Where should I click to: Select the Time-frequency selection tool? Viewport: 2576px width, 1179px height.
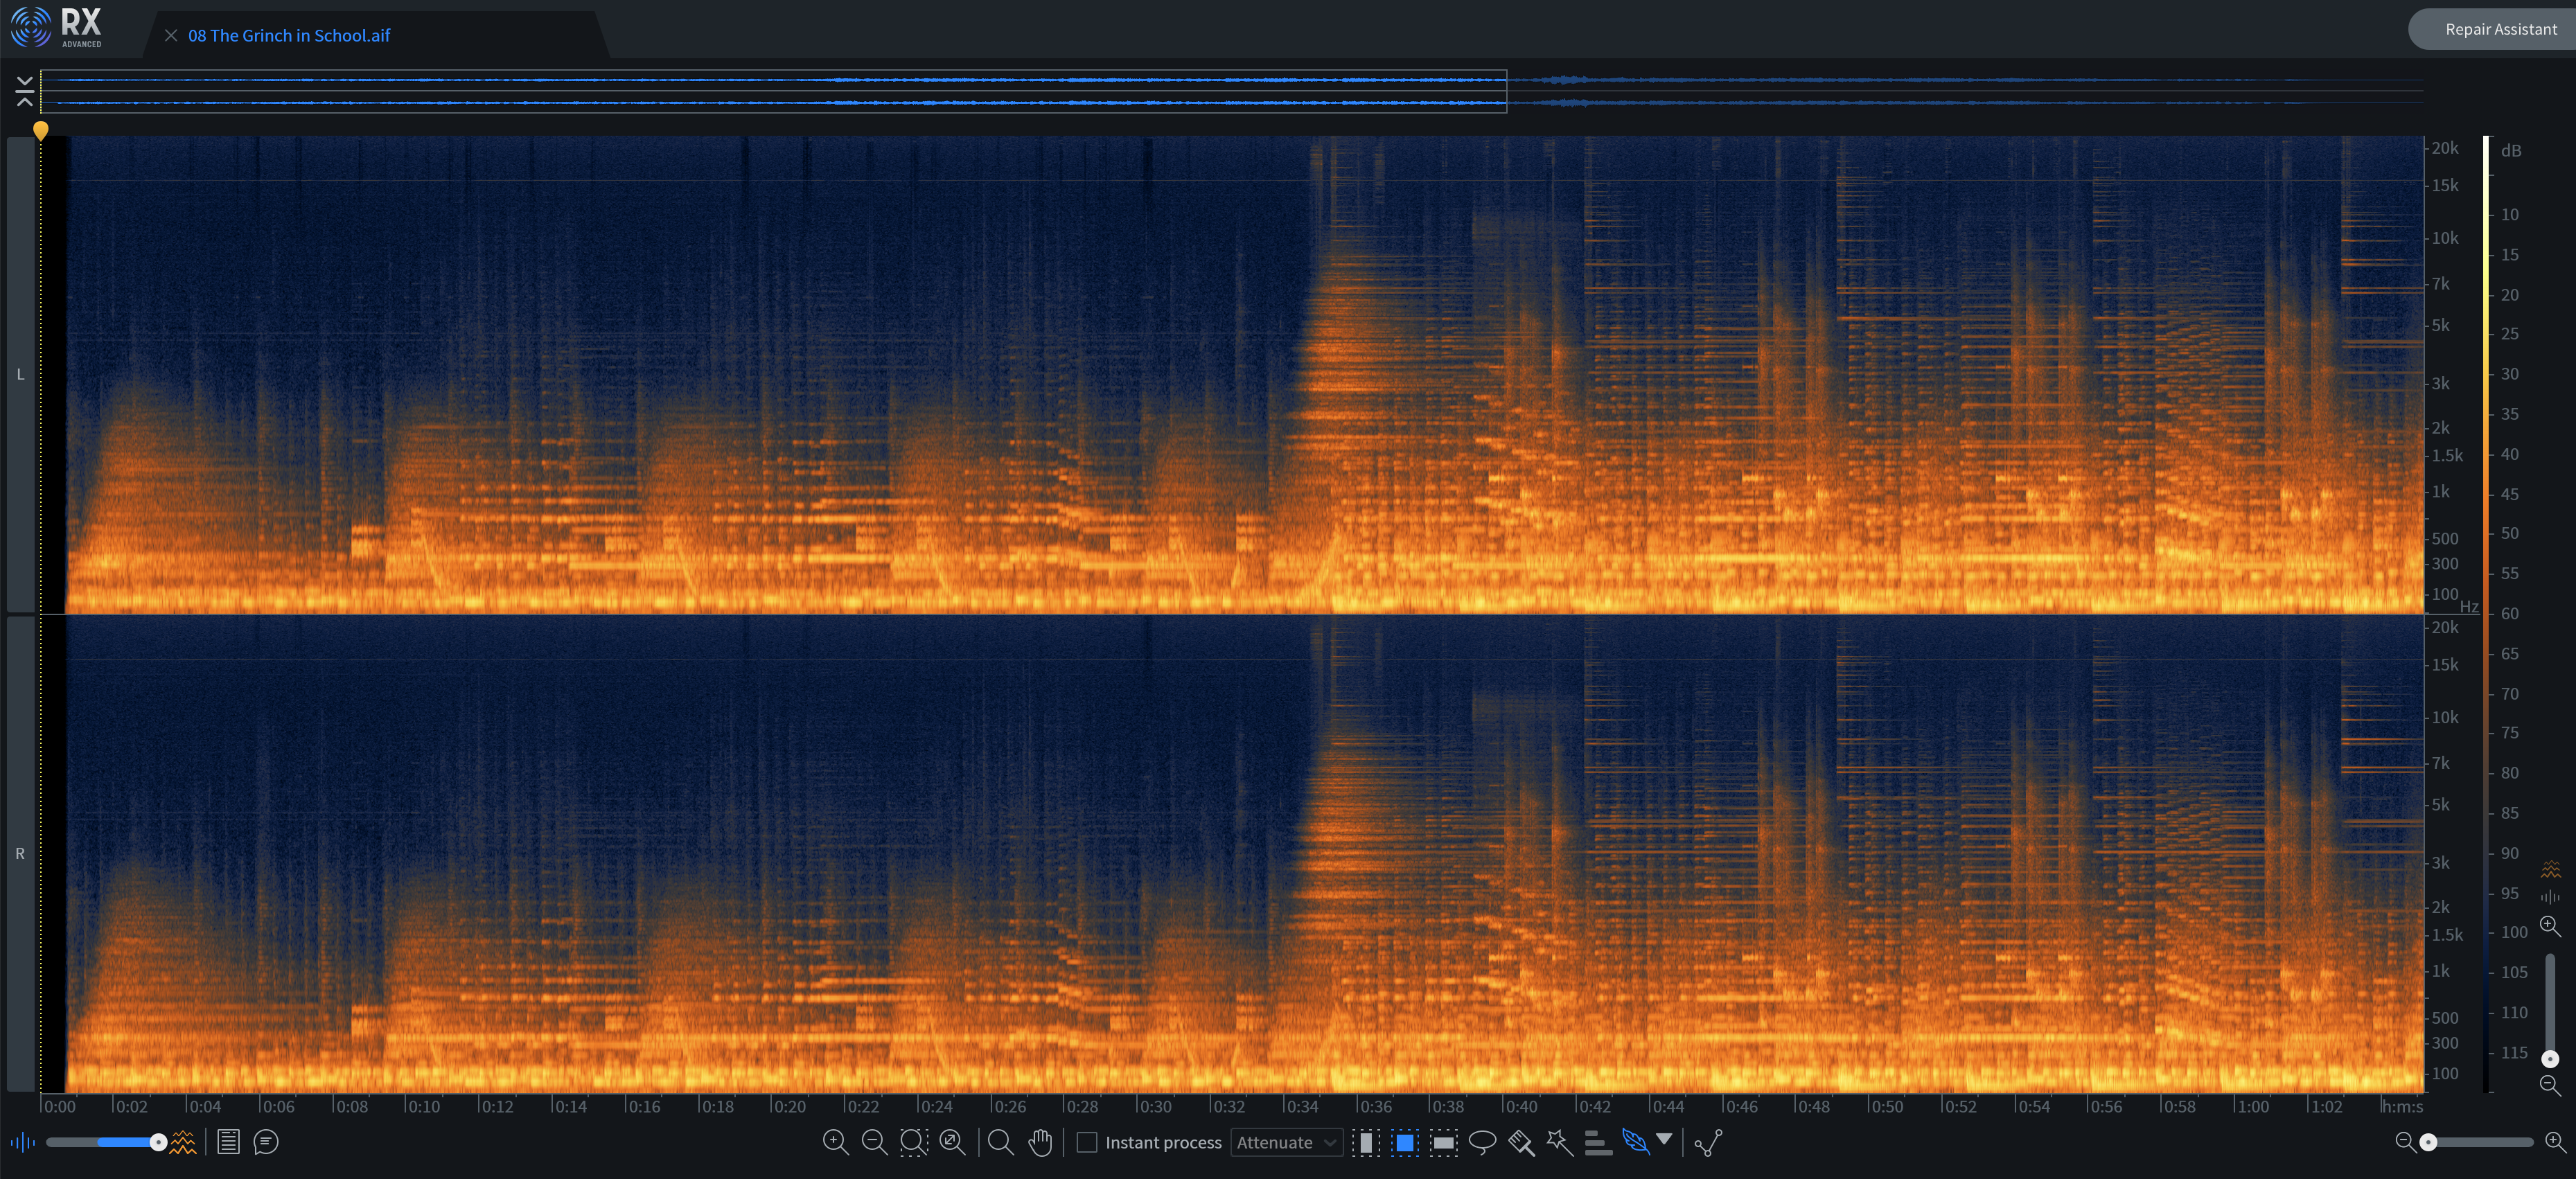[x=1405, y=1142]
